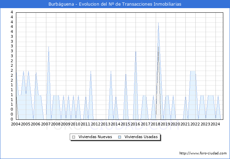Screen dimensions: 230x159
Task: Click the Viviendas Nuevas legend label
Action: coord(95,137)
